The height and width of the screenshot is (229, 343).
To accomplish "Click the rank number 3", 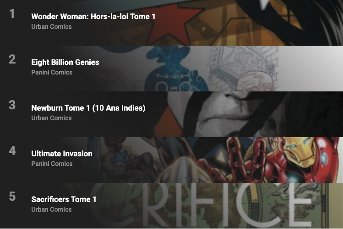I will [x=12, y=105].
